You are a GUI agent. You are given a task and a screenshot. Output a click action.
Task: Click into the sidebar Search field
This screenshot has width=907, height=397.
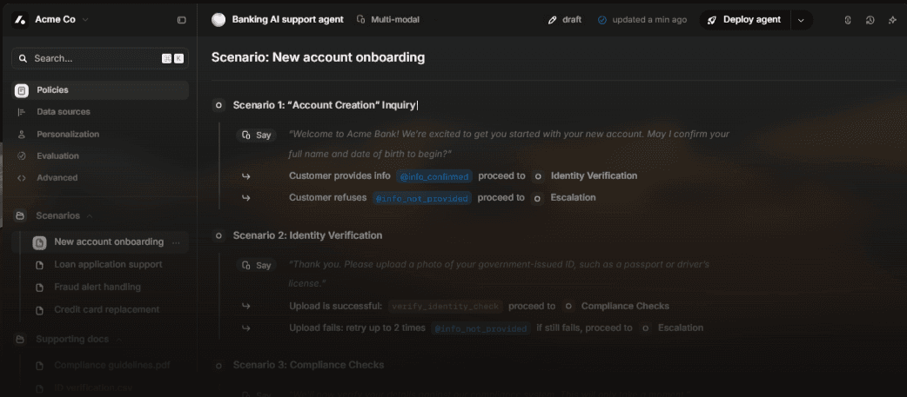coord(100,58)
